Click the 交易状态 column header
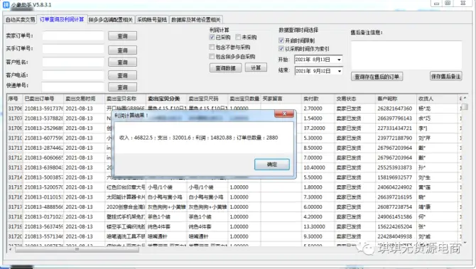 click(x=355, y=99)
